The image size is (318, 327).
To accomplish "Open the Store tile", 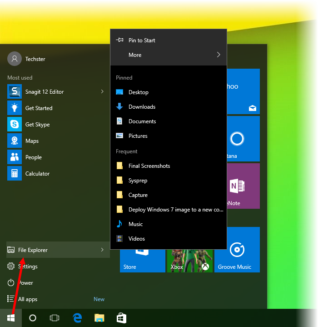I will [143, 261].
